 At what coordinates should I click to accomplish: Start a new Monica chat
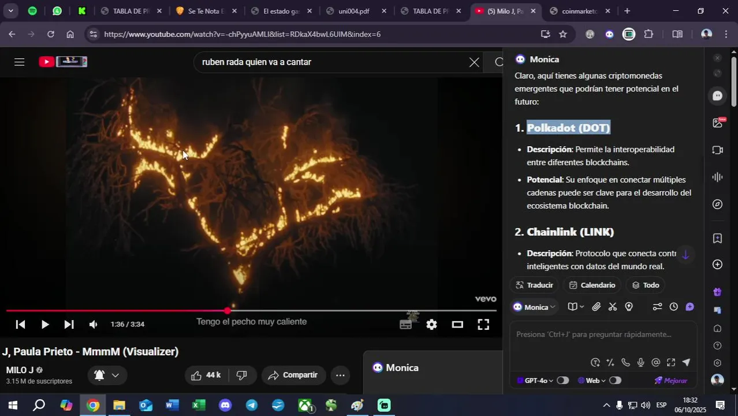[x=689, y=307]
